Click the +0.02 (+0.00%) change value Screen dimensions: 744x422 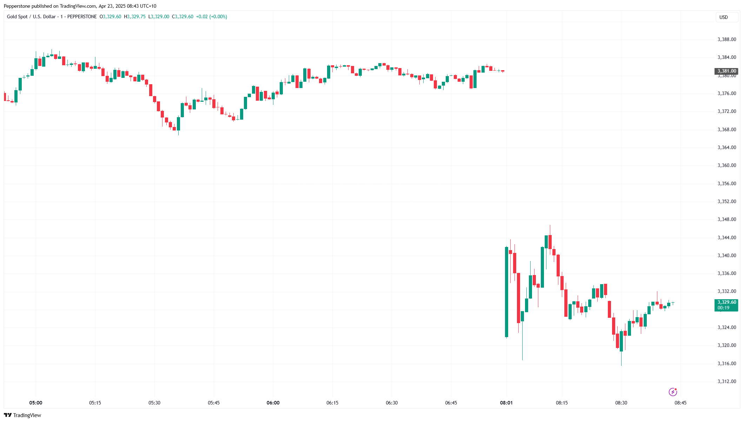[211, 16]
